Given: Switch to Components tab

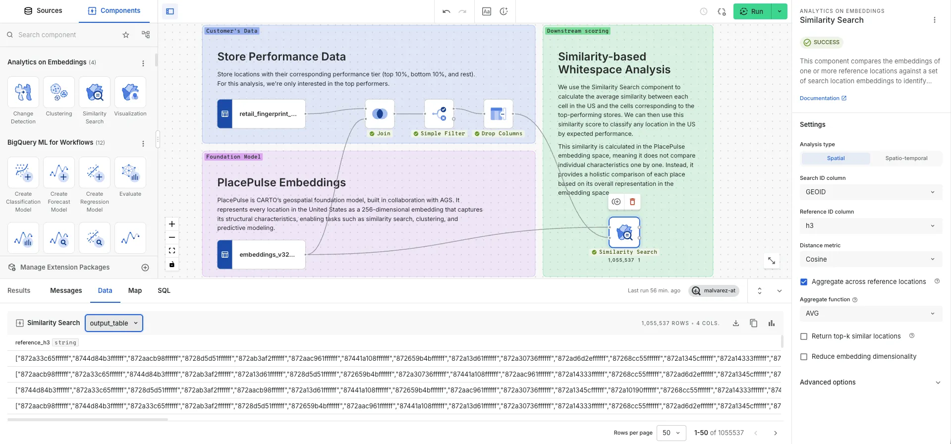Looking at the screenshot, I should [114, 11].
